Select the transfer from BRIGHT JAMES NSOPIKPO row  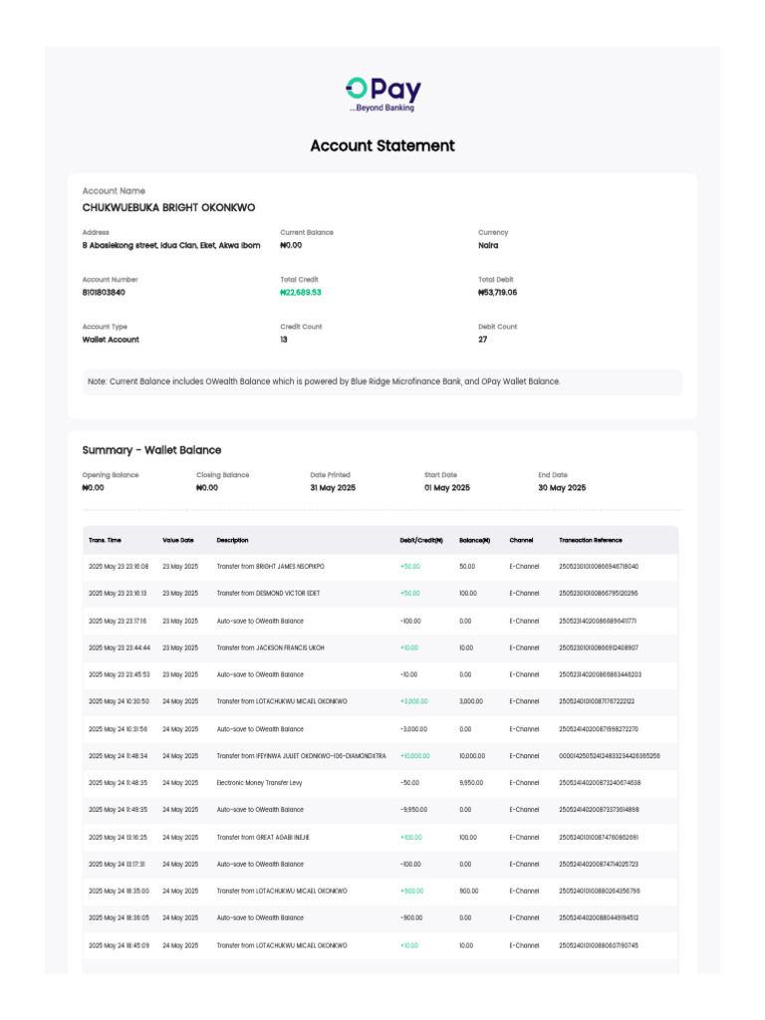pyautogui.click(x=270, y=566)
